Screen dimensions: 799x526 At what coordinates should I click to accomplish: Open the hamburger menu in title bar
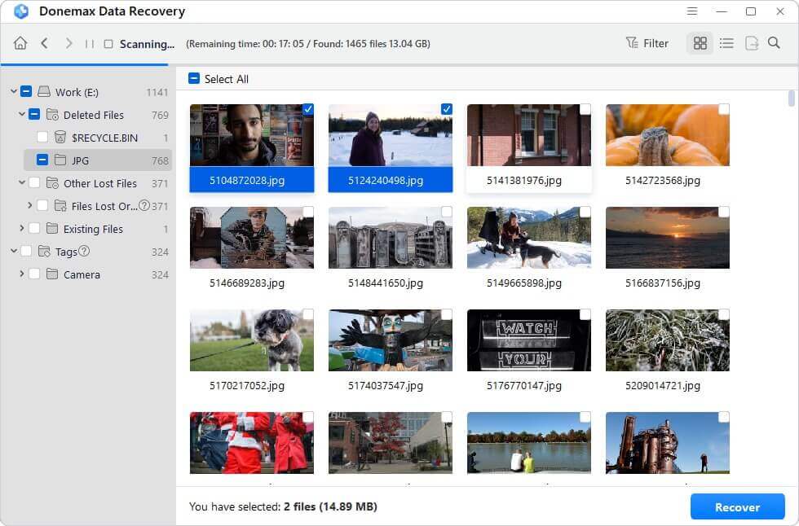[692, 11]
